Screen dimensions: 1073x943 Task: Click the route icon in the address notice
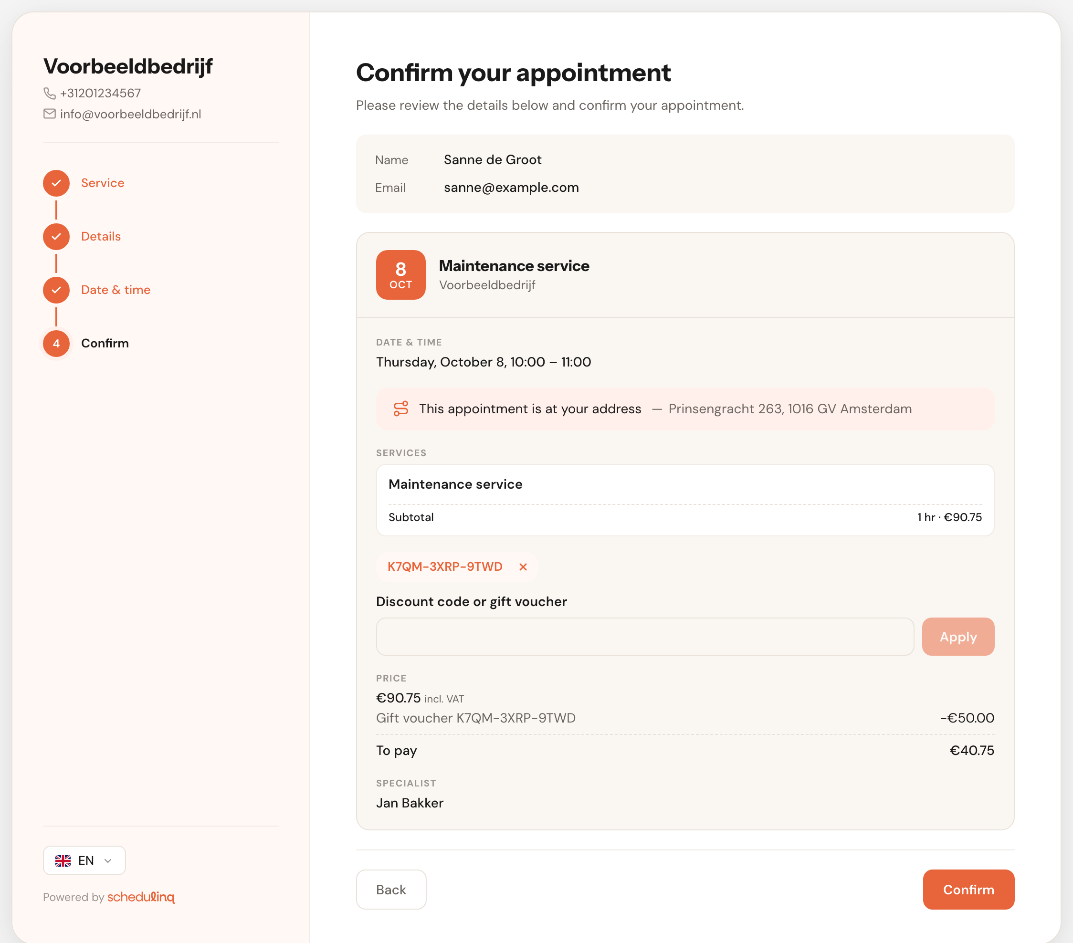401,409
